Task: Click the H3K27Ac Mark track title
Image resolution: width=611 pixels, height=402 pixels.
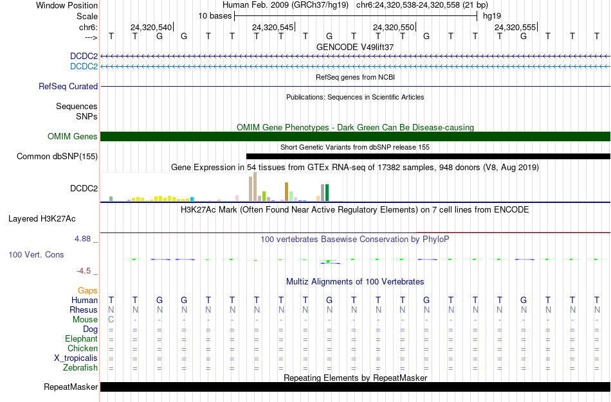Action: [355, 210]
